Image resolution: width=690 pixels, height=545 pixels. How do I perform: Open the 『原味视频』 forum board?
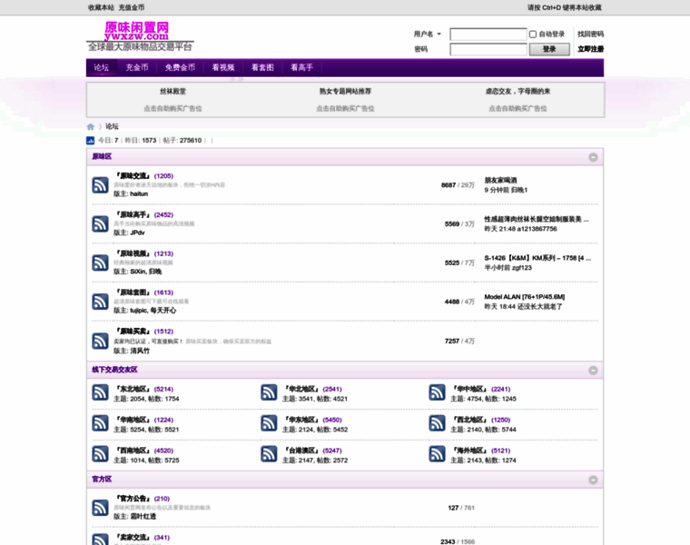pos(133,253)
